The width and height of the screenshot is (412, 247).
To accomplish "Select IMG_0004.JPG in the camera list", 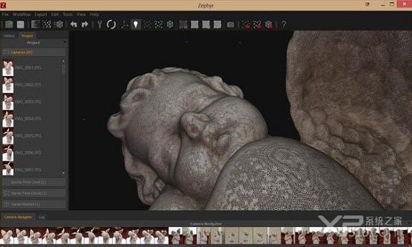I will click(x=28, y=119).
